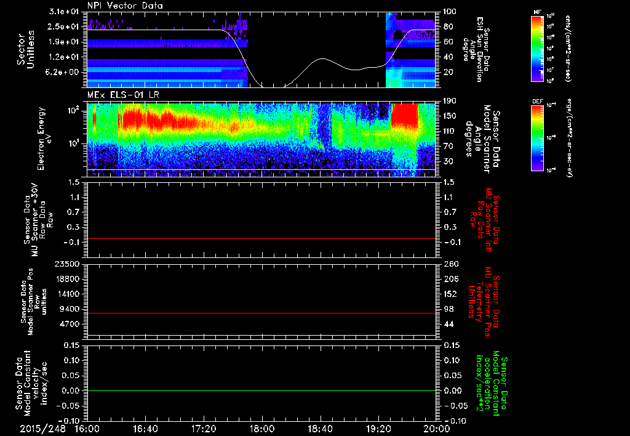The height and width of the screenshot is (436, 630).
Task: Click the "80" sun elevation tick label
Action: tap(448, 27)
